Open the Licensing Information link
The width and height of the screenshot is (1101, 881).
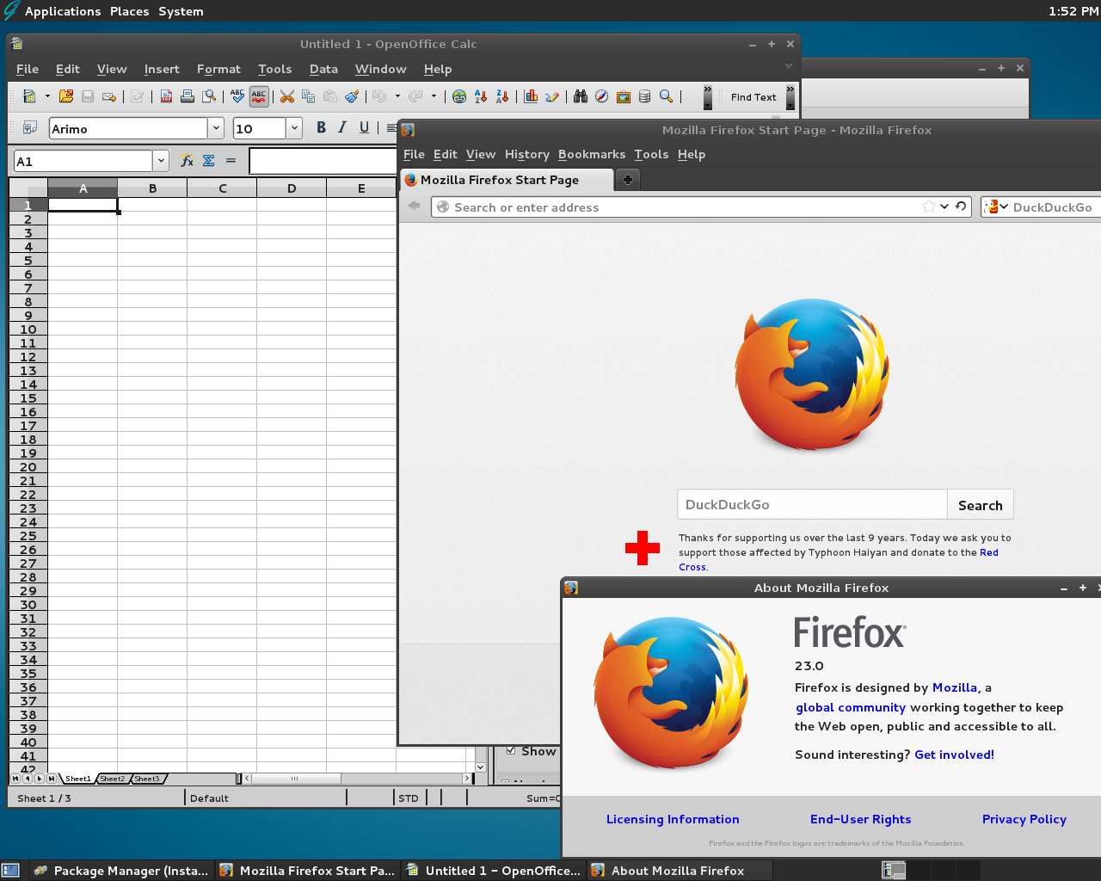673,819
